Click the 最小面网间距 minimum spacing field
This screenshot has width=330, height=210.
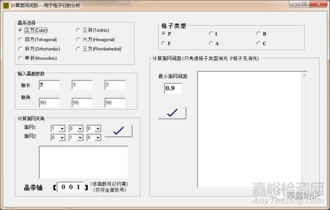click(x=173, y=88)
